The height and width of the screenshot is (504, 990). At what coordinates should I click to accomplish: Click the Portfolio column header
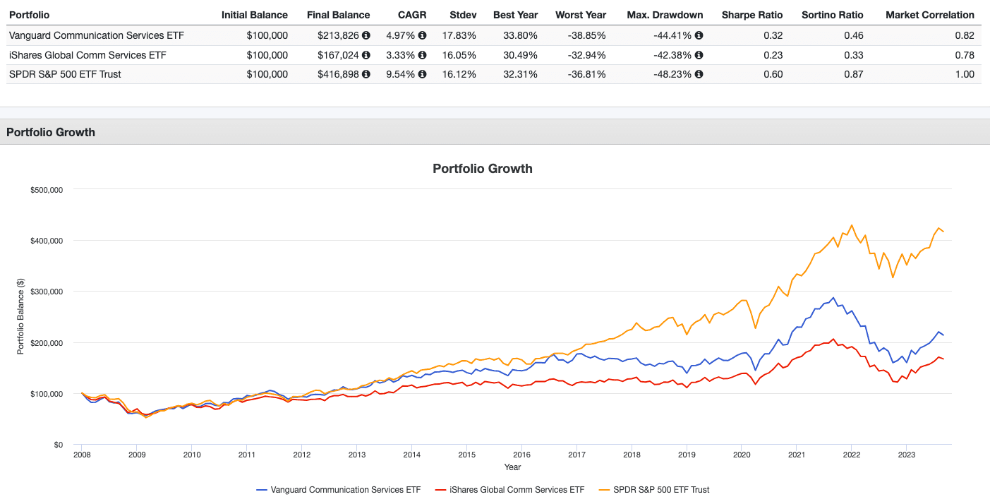pos(29,15)
